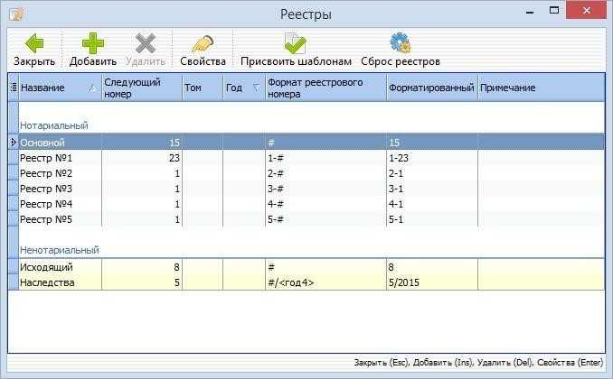Click the Формат реестрового номера header
The width and height of the screenshot is (613, 379).
click(x=325, y=88)
